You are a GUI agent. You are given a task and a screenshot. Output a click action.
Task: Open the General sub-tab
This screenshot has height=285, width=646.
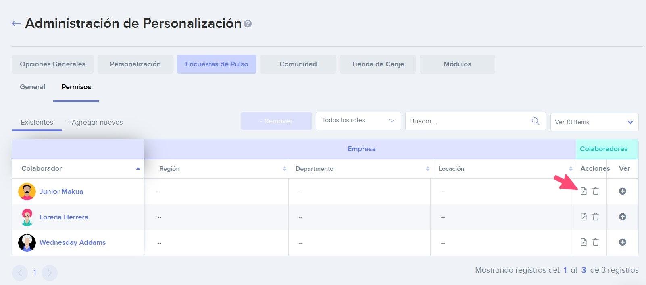[x=33, y=87]
